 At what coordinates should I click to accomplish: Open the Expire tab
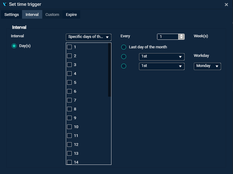(72, 15)
